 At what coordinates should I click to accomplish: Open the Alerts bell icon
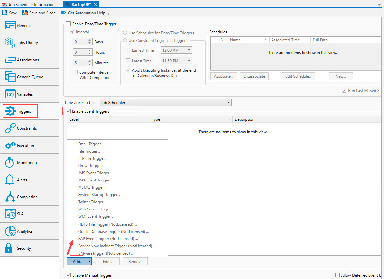click(x=10, y=180)
